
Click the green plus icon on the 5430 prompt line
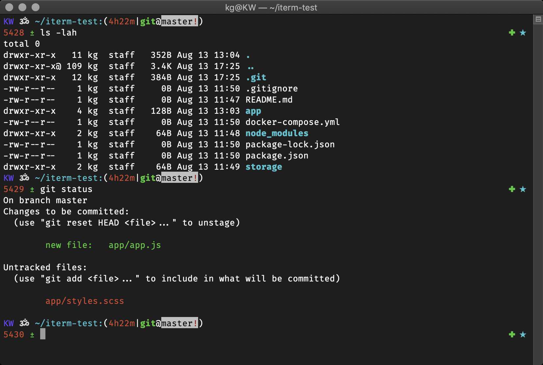(x=512, y=334)
